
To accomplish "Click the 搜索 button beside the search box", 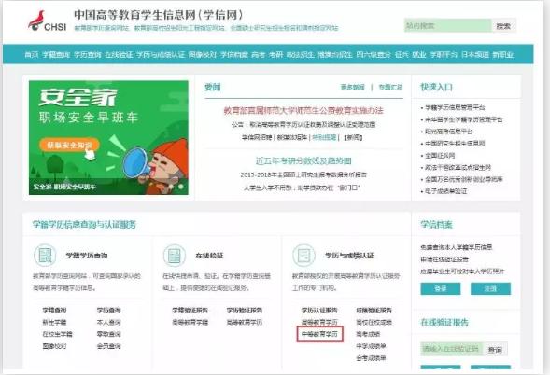I will [x=503, y=25].
